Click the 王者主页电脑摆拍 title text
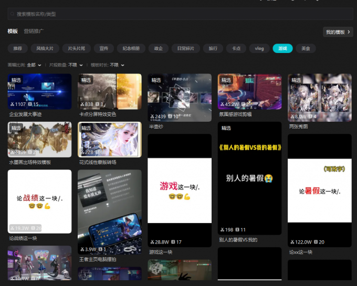Screen dimensions: 357x286 98,259
